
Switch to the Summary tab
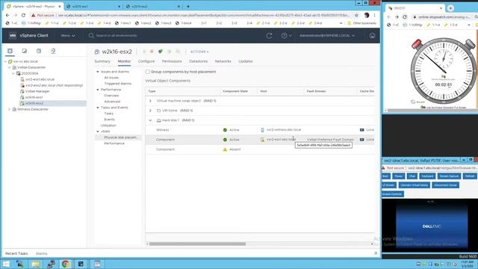pyautogui.click(x=102, y=61)
